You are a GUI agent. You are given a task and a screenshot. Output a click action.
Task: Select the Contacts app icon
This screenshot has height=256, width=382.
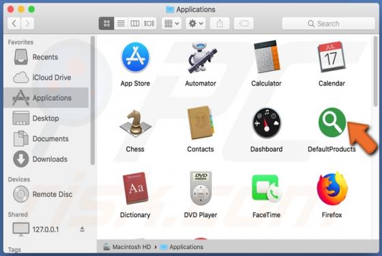tap(201, 123)
